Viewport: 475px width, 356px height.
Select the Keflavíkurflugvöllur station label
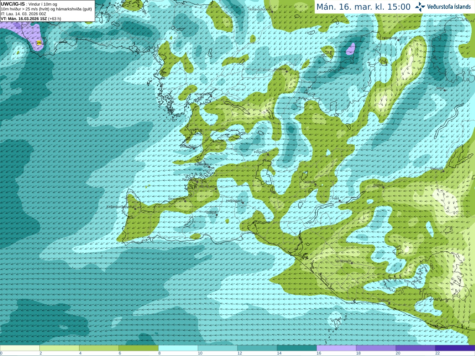click(x=120, y=207)
